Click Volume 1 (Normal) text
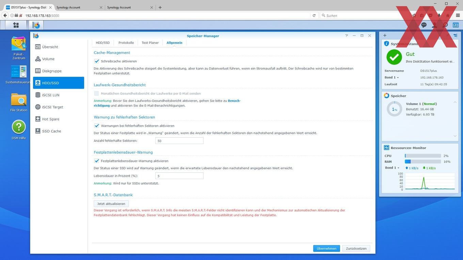The height and width of the screenshot is (260, 463). (421, 104)
